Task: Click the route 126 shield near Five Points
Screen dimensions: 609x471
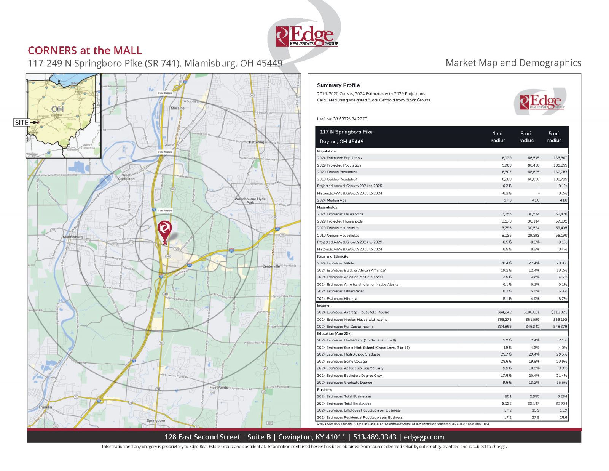Action: 212,392
